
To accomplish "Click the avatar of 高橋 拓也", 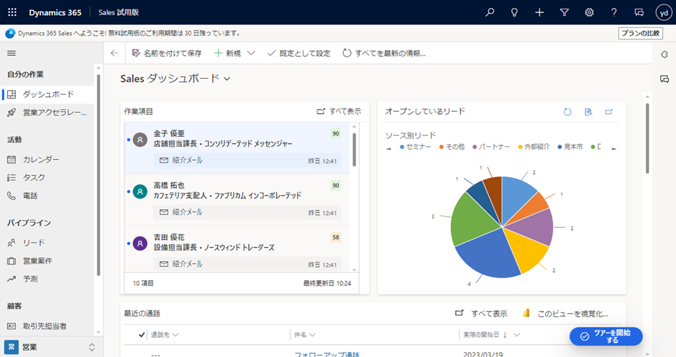I will 140,192.
